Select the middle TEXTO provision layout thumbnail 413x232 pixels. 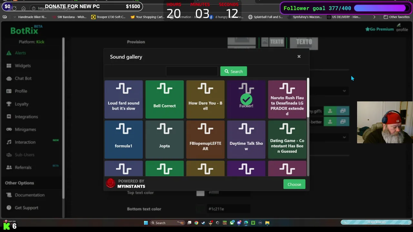point(273,43)
